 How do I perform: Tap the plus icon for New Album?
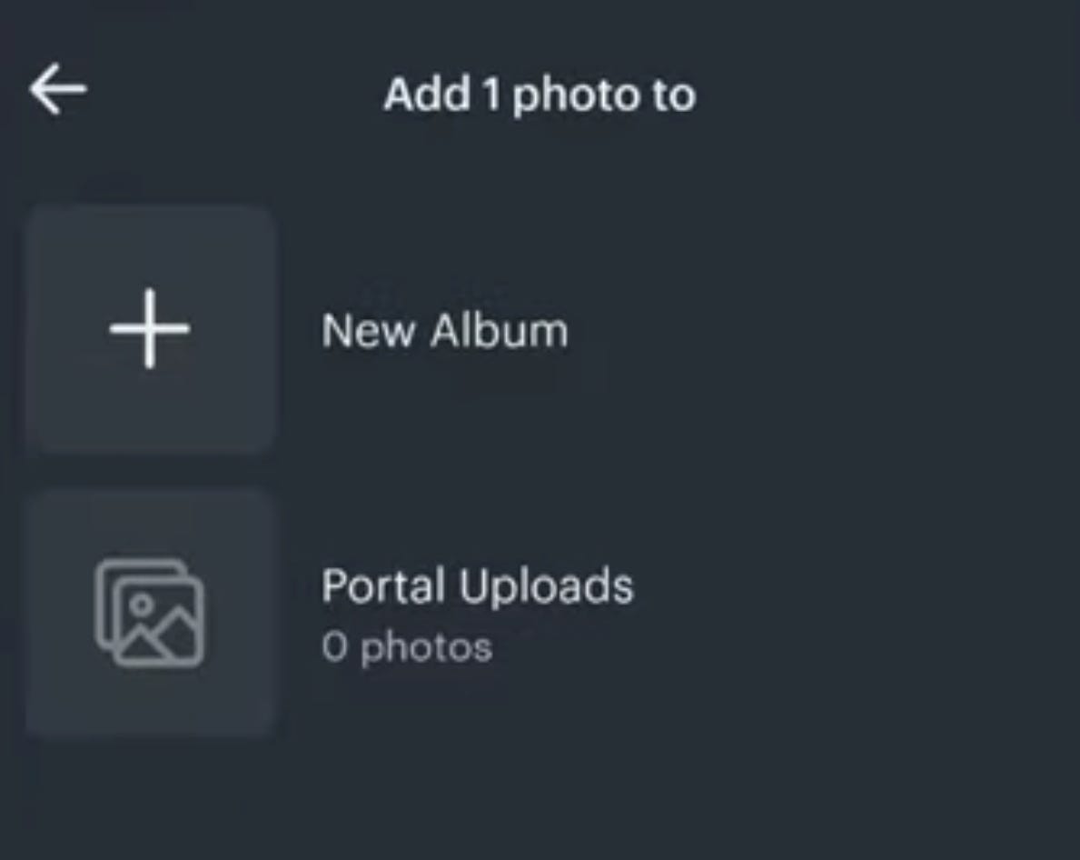(150, 329)
